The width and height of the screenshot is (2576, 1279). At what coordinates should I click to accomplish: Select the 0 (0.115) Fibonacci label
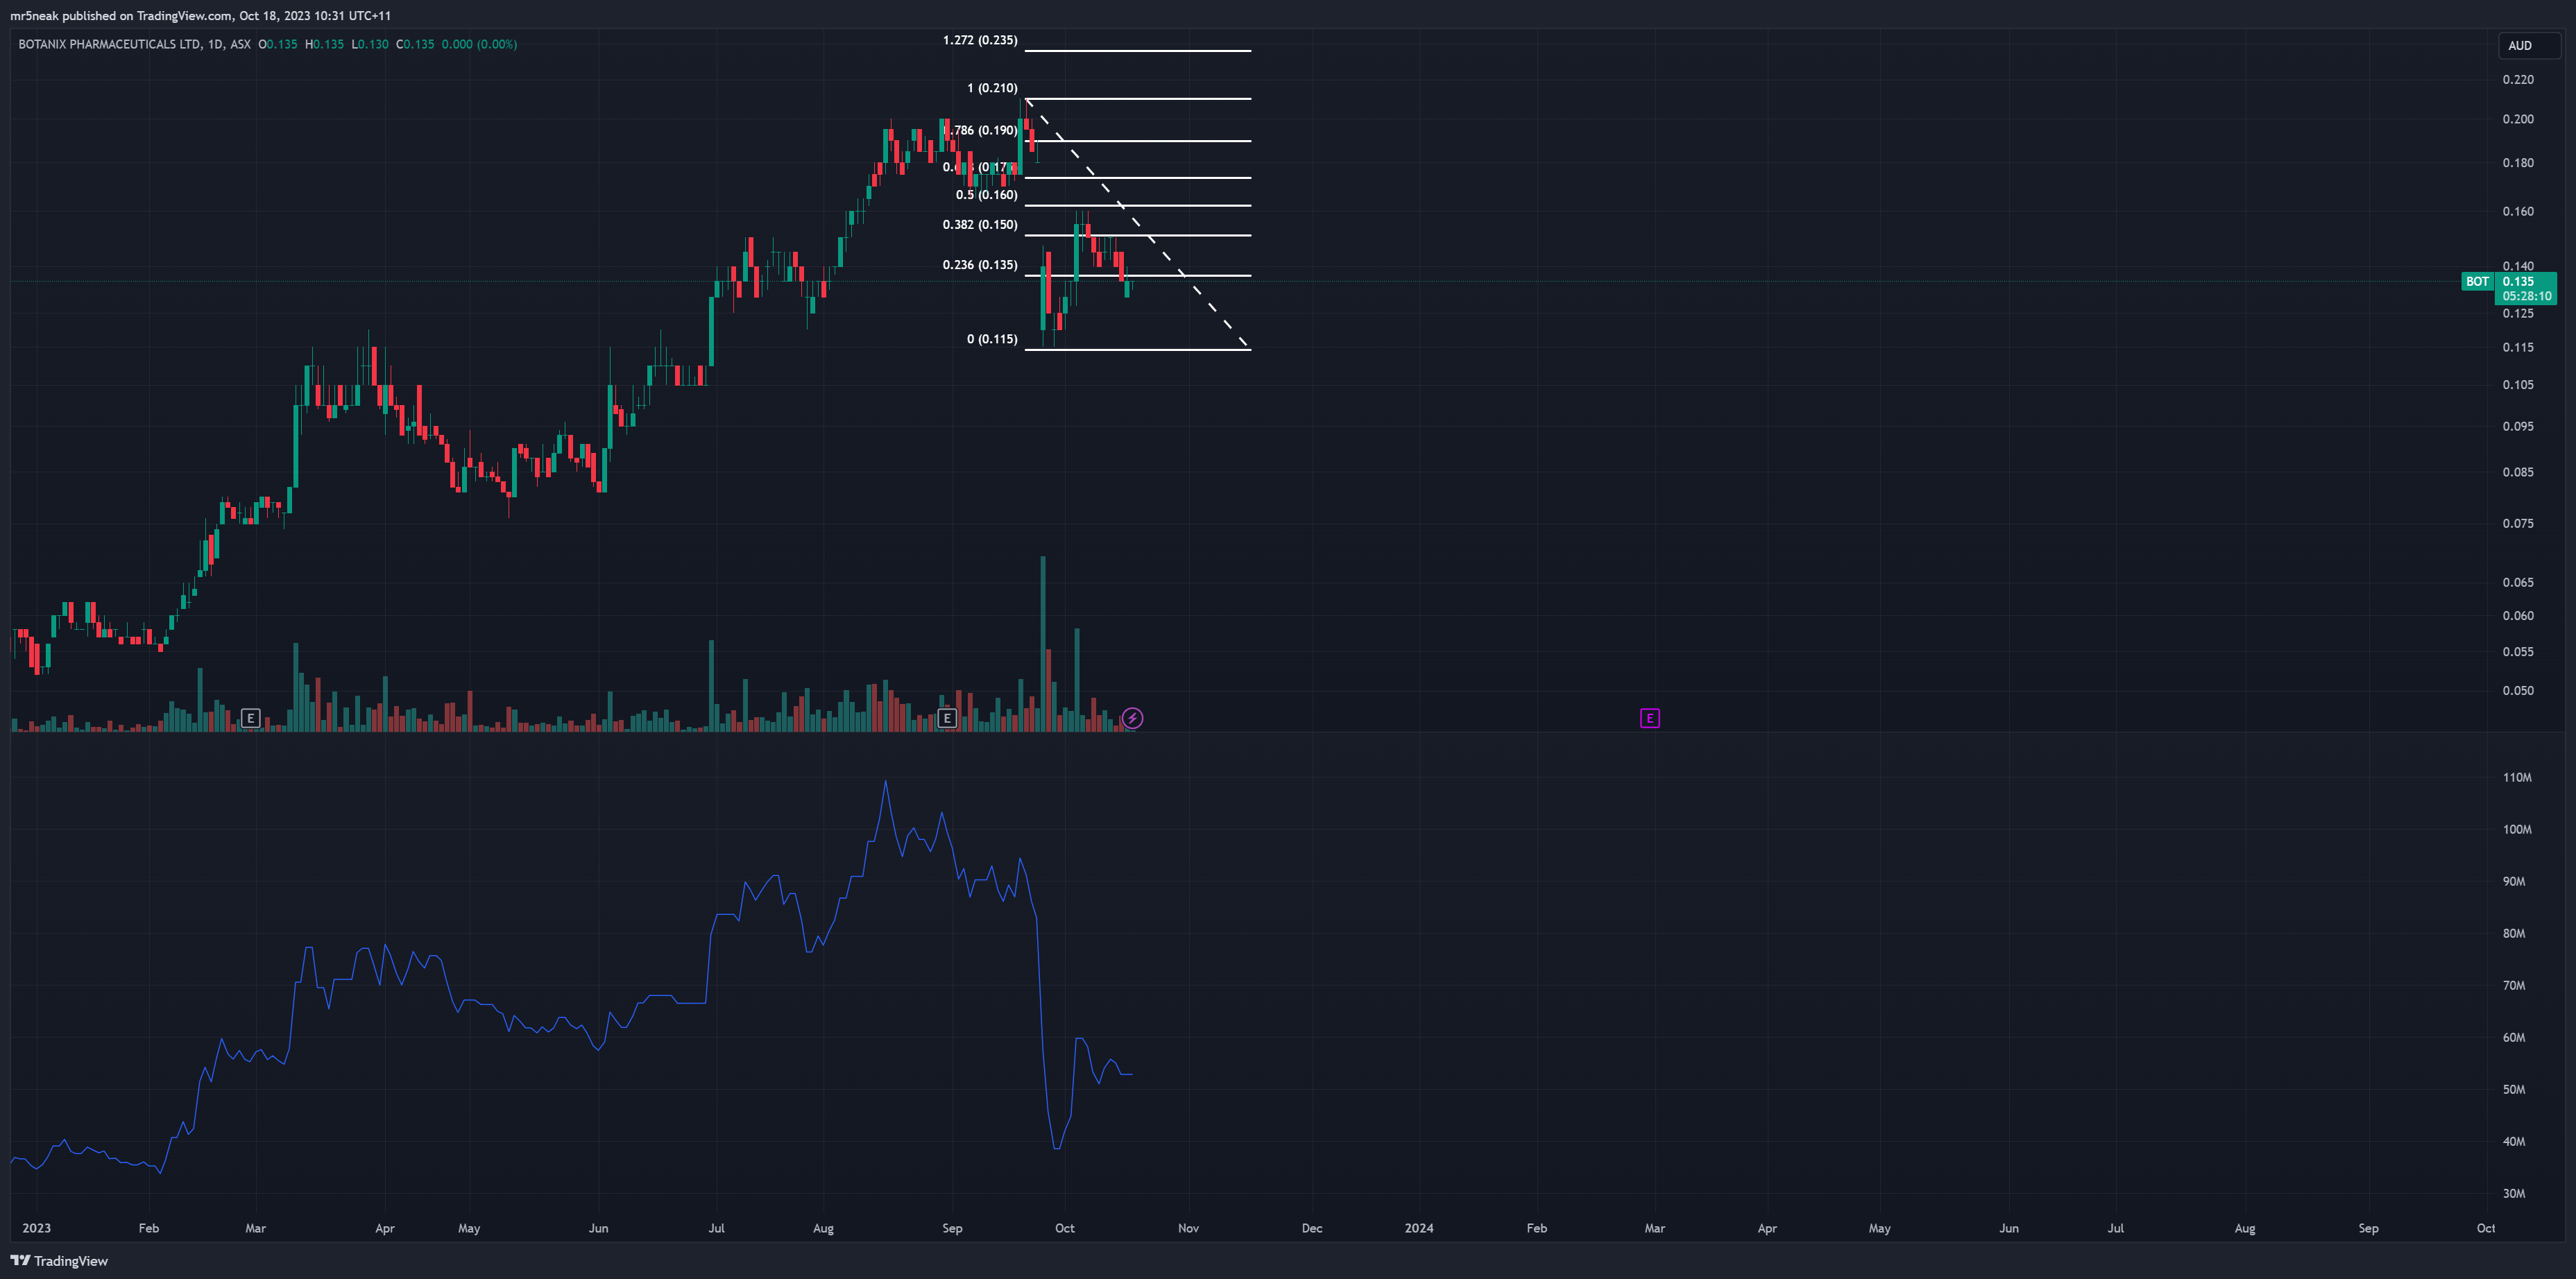[992, 339]
